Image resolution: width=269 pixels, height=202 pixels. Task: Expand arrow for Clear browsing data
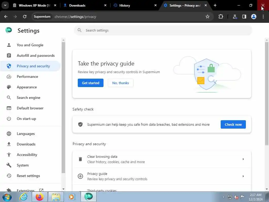coord(243,159)
